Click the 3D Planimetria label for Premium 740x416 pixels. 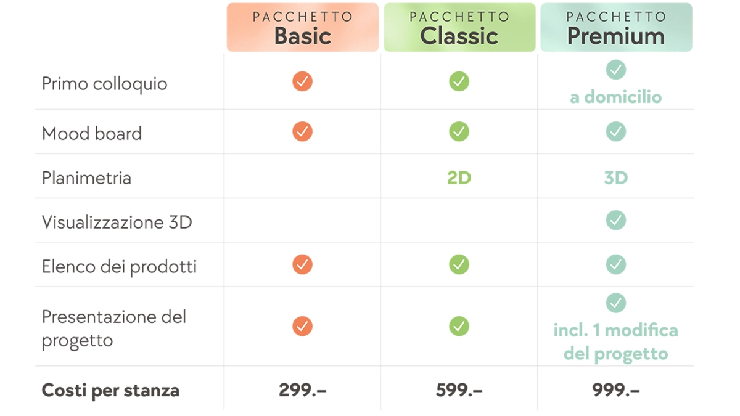point(615,178)
